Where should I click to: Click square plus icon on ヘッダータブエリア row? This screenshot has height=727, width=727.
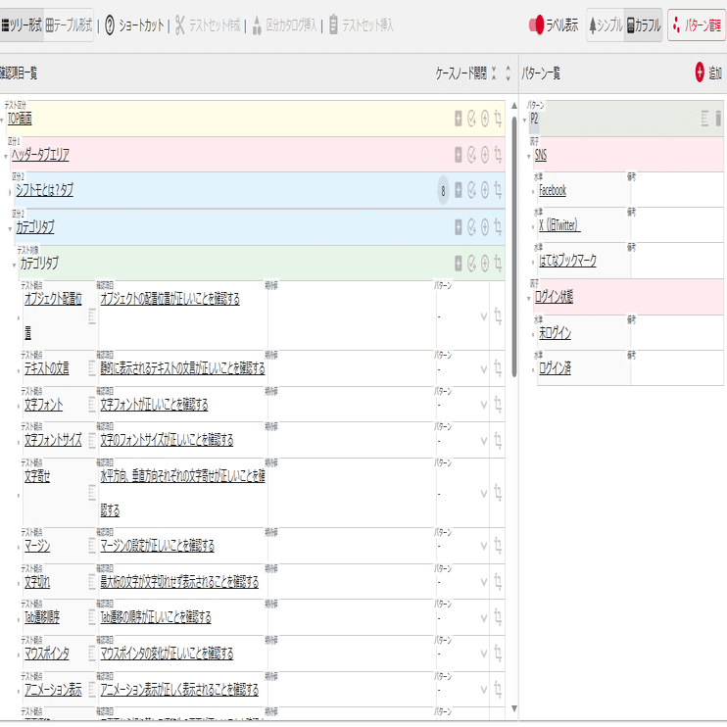click(459, 155)
